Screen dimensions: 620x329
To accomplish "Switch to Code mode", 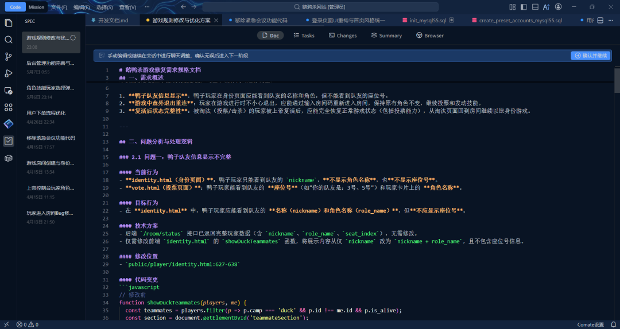I will pos(15,7).
